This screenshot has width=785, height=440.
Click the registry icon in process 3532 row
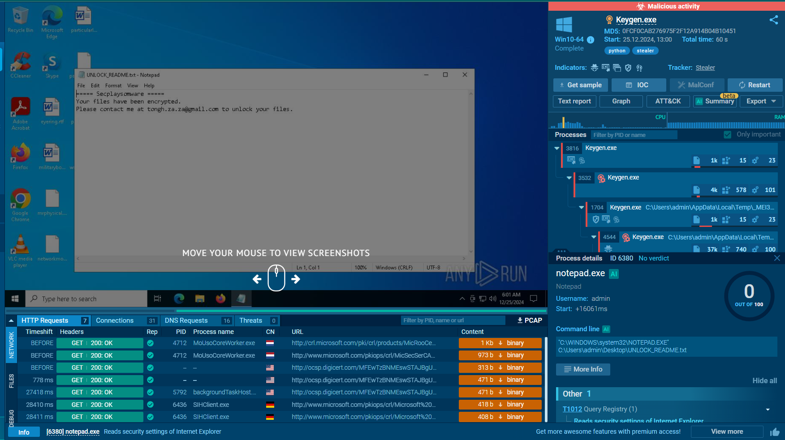pos(726,190)
